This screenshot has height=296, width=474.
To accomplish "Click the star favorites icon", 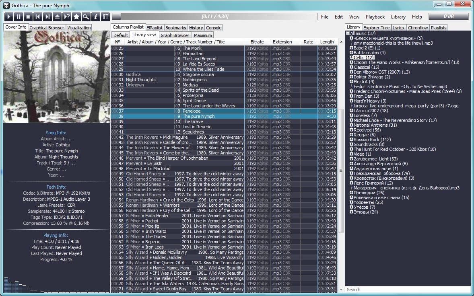I will [x=76, y=17].
